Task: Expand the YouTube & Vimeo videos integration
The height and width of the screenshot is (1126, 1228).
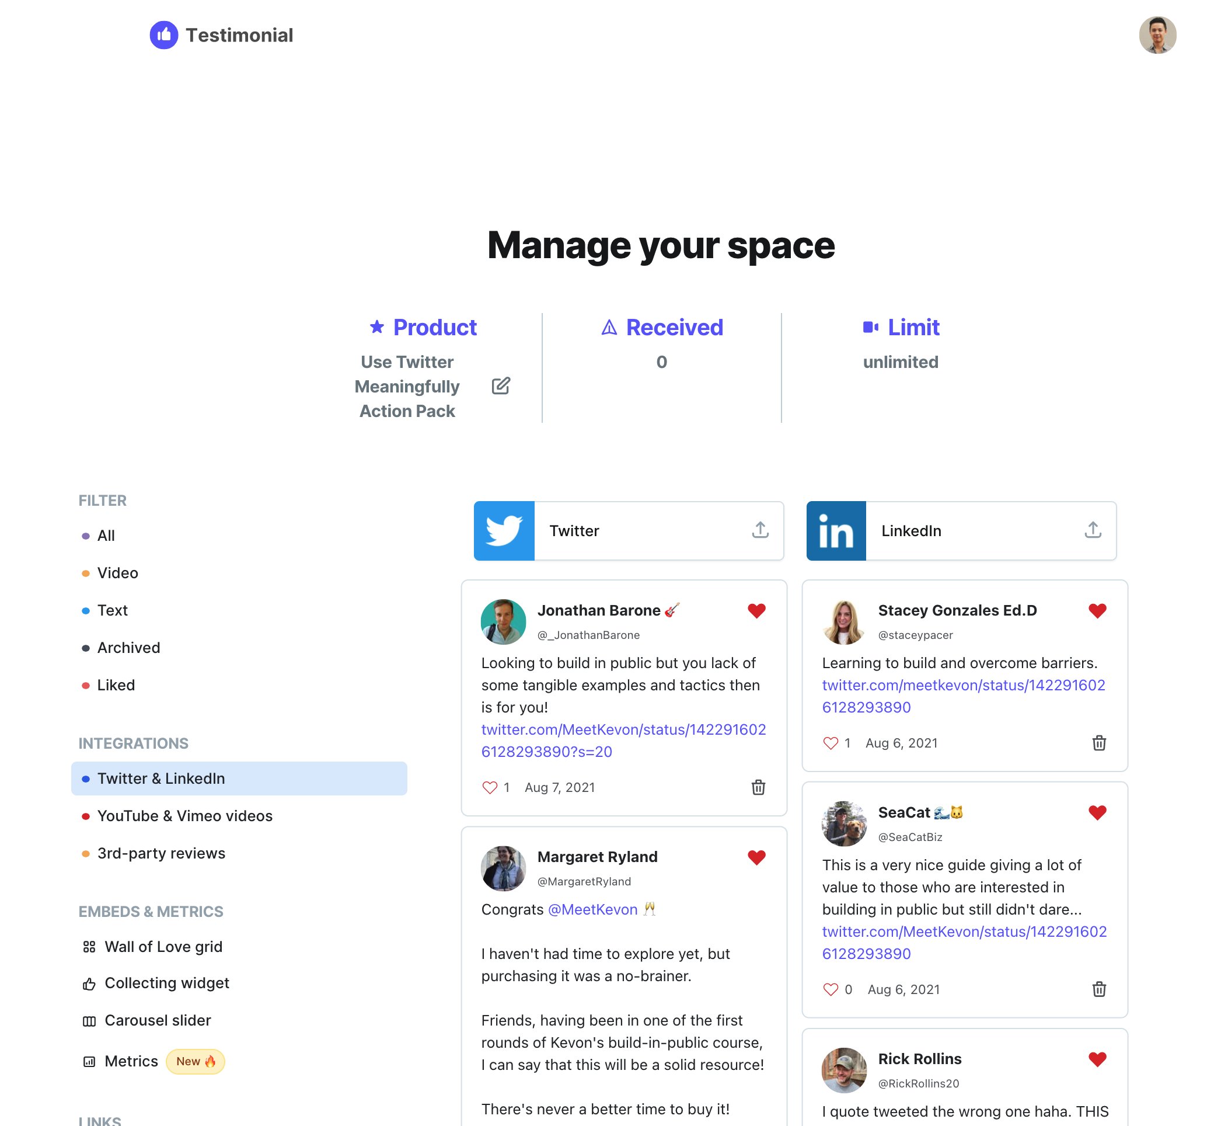Action: [x=184, y=816]
